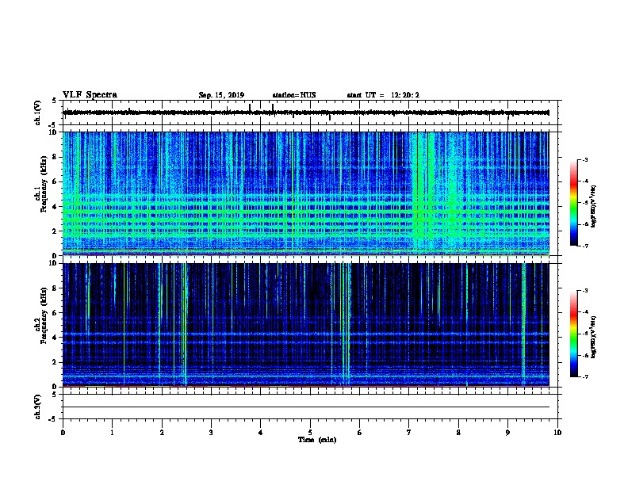Click the "VLF Spectra" plot title

(90, 95)
